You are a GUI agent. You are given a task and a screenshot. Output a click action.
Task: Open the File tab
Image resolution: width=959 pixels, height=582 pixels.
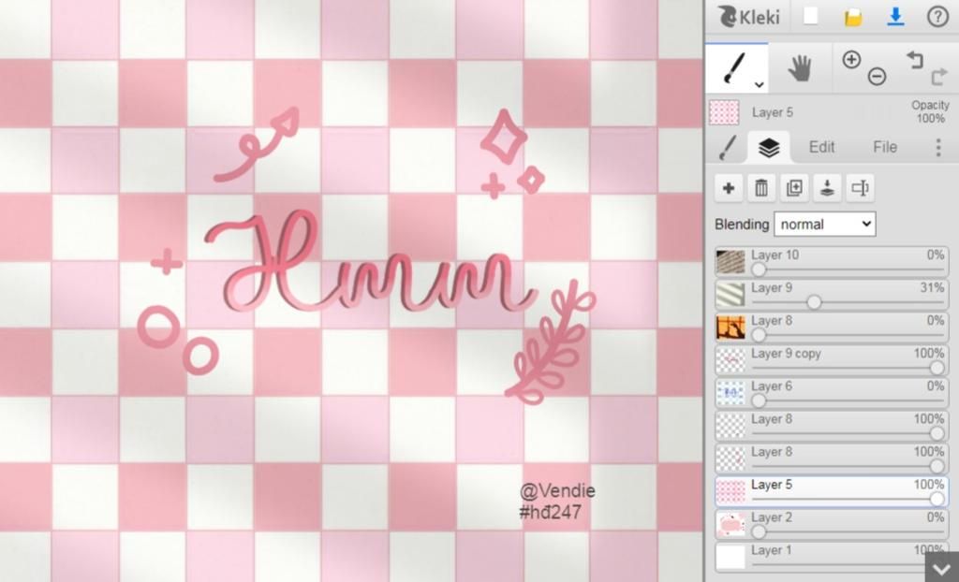(884, 147)
